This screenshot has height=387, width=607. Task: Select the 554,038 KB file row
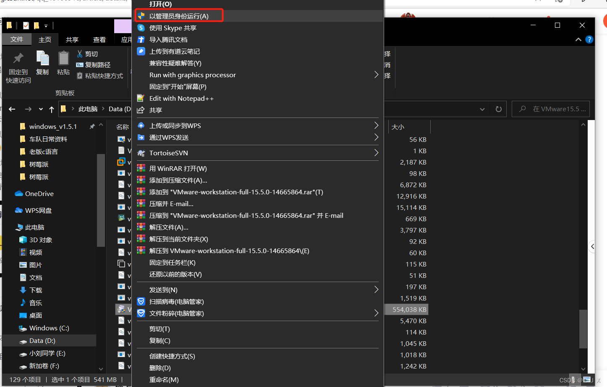(x=272, y=309)
